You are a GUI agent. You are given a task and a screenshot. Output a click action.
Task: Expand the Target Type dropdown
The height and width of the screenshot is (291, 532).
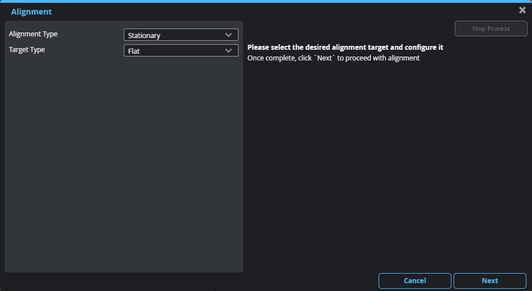[180, 50]
